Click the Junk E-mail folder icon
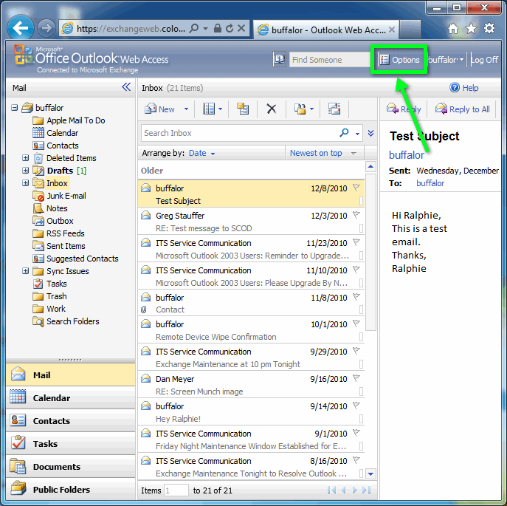The image size is (507, 506). coord(38,196)
